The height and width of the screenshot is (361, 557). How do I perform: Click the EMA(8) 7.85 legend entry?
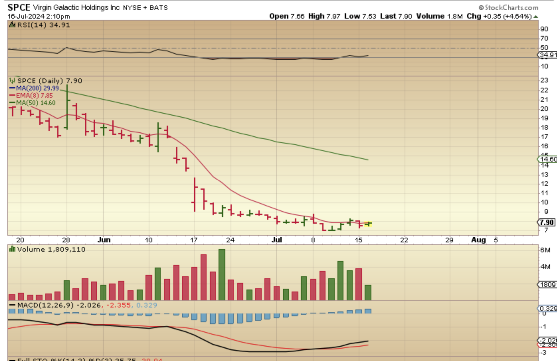point(31,96)
